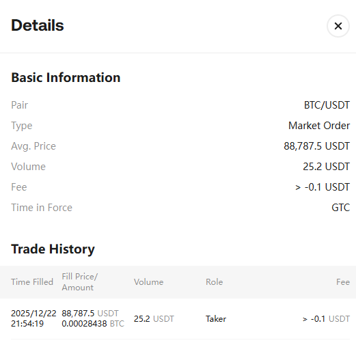Click the GTC time in force value

[x=340, y=208]
